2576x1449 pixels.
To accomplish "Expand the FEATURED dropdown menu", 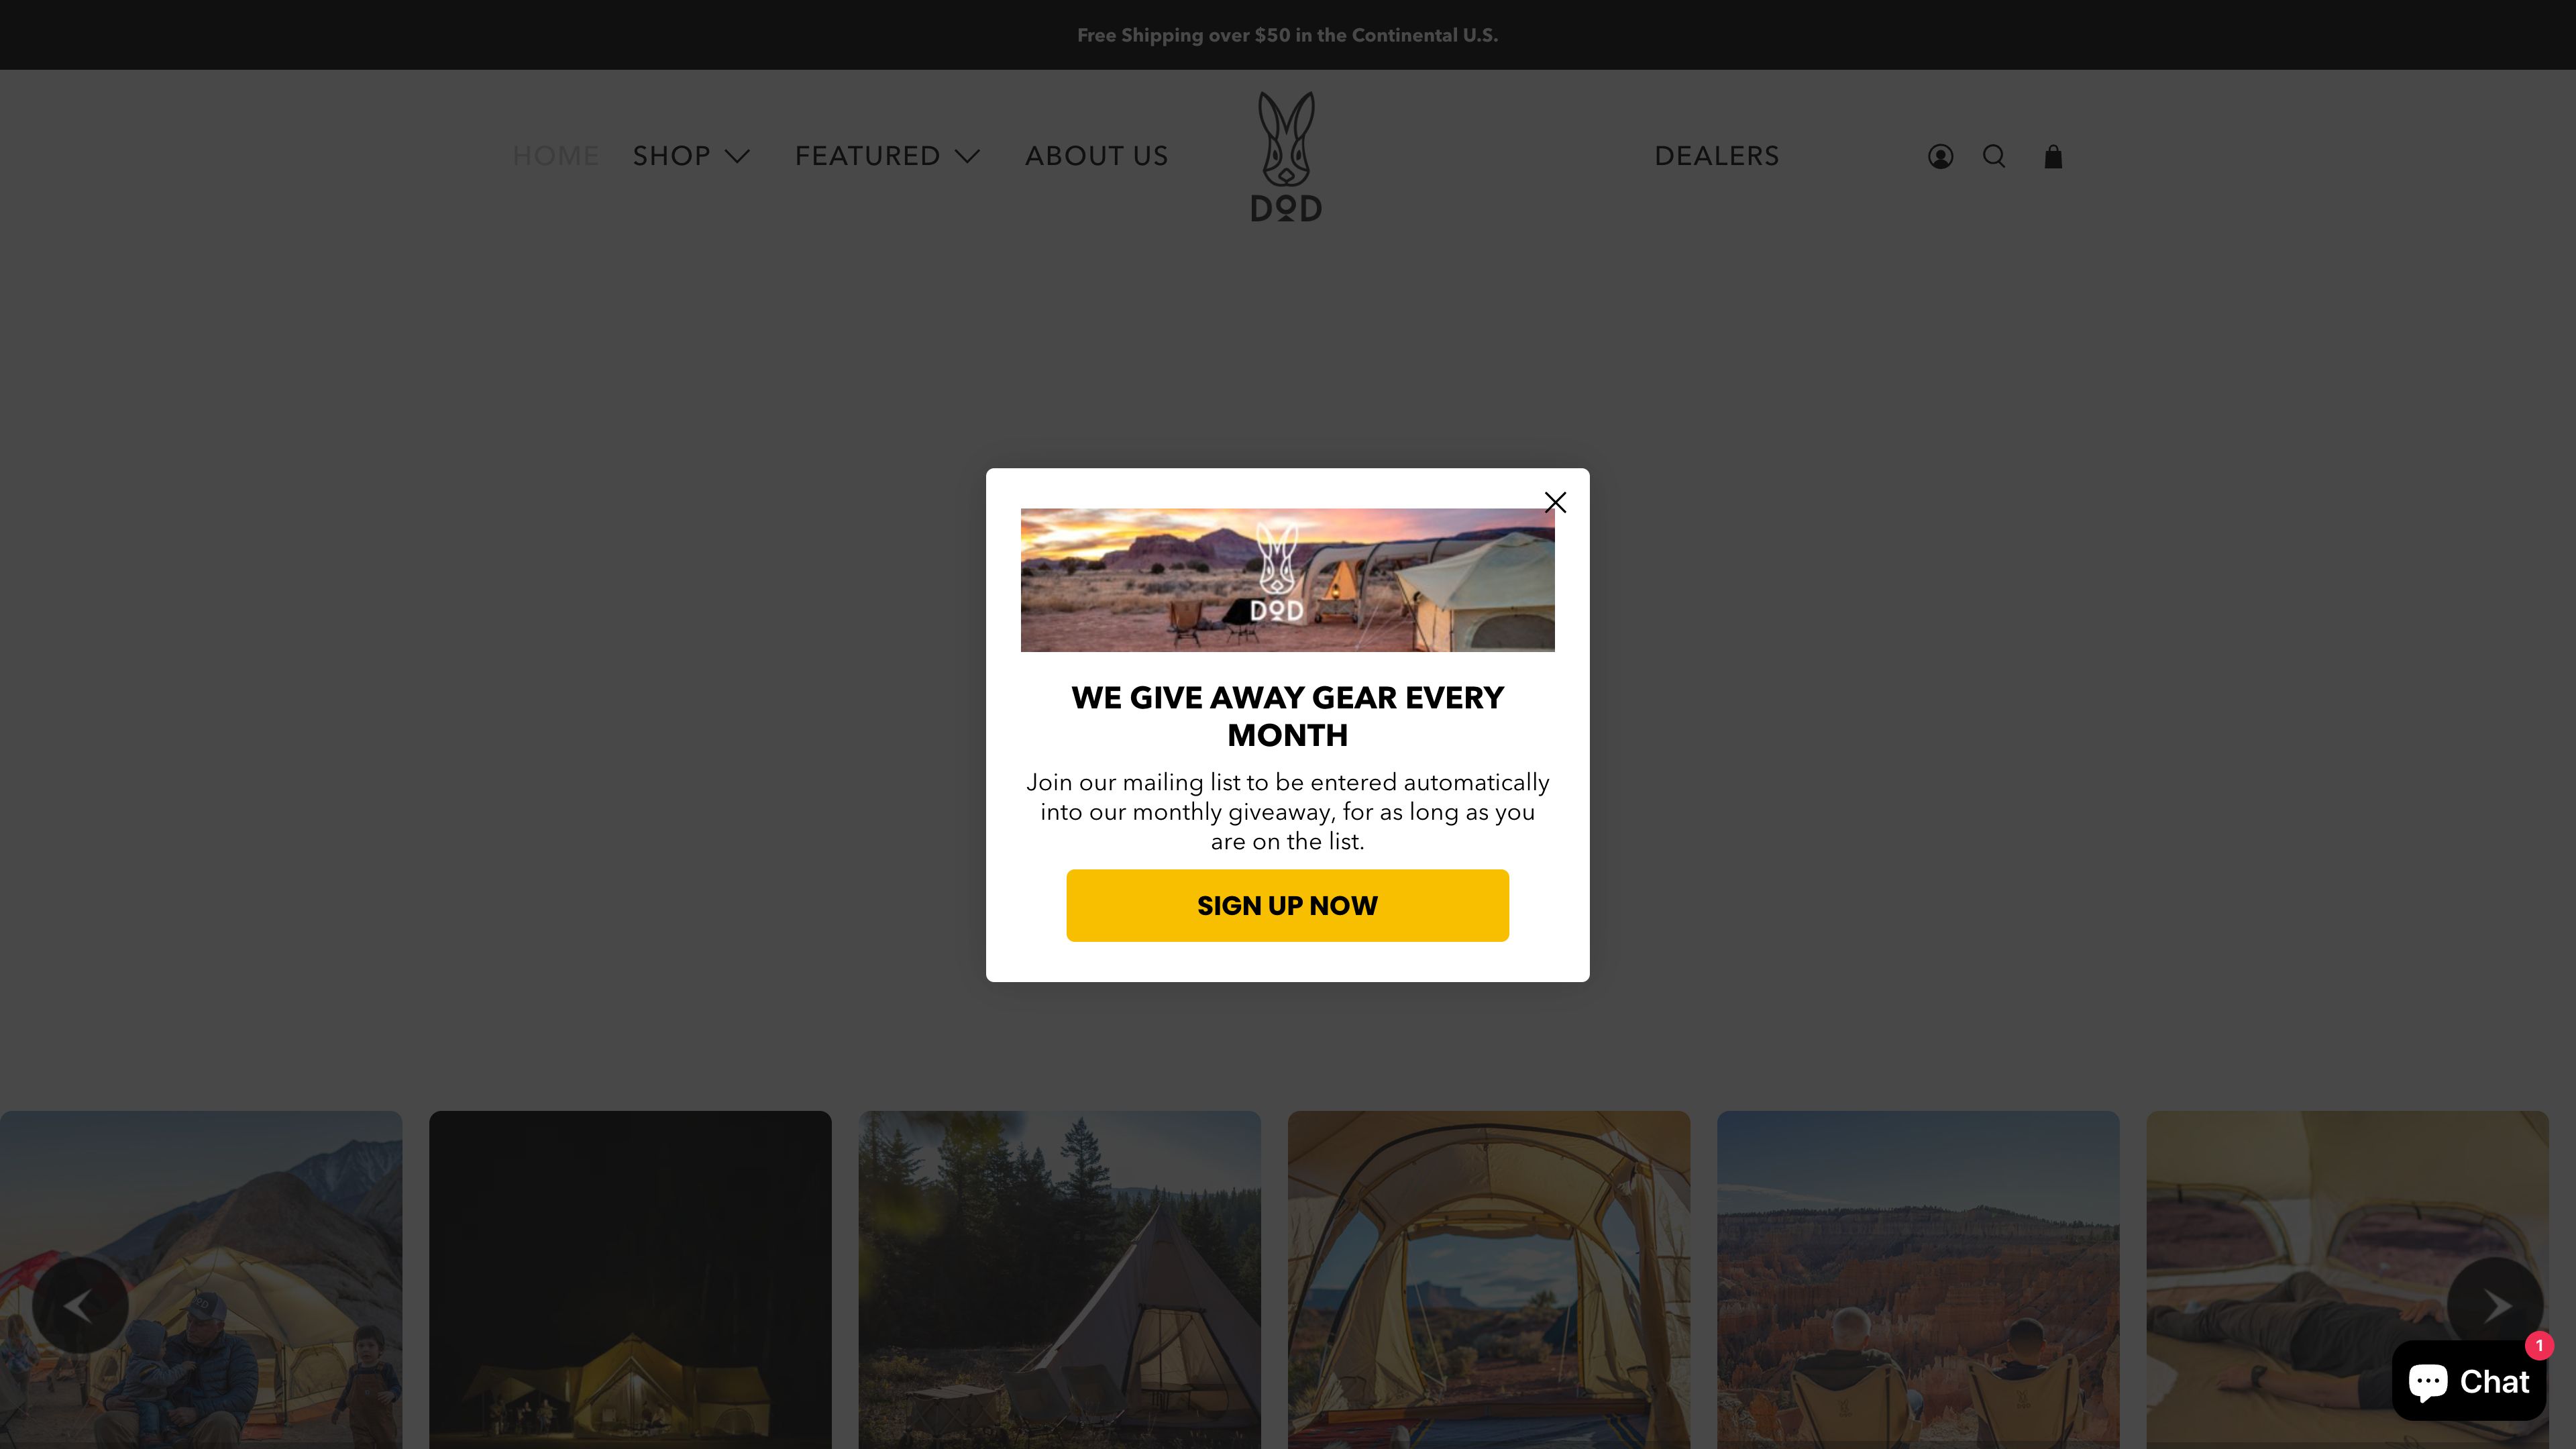I will click(x=887, y=156).
